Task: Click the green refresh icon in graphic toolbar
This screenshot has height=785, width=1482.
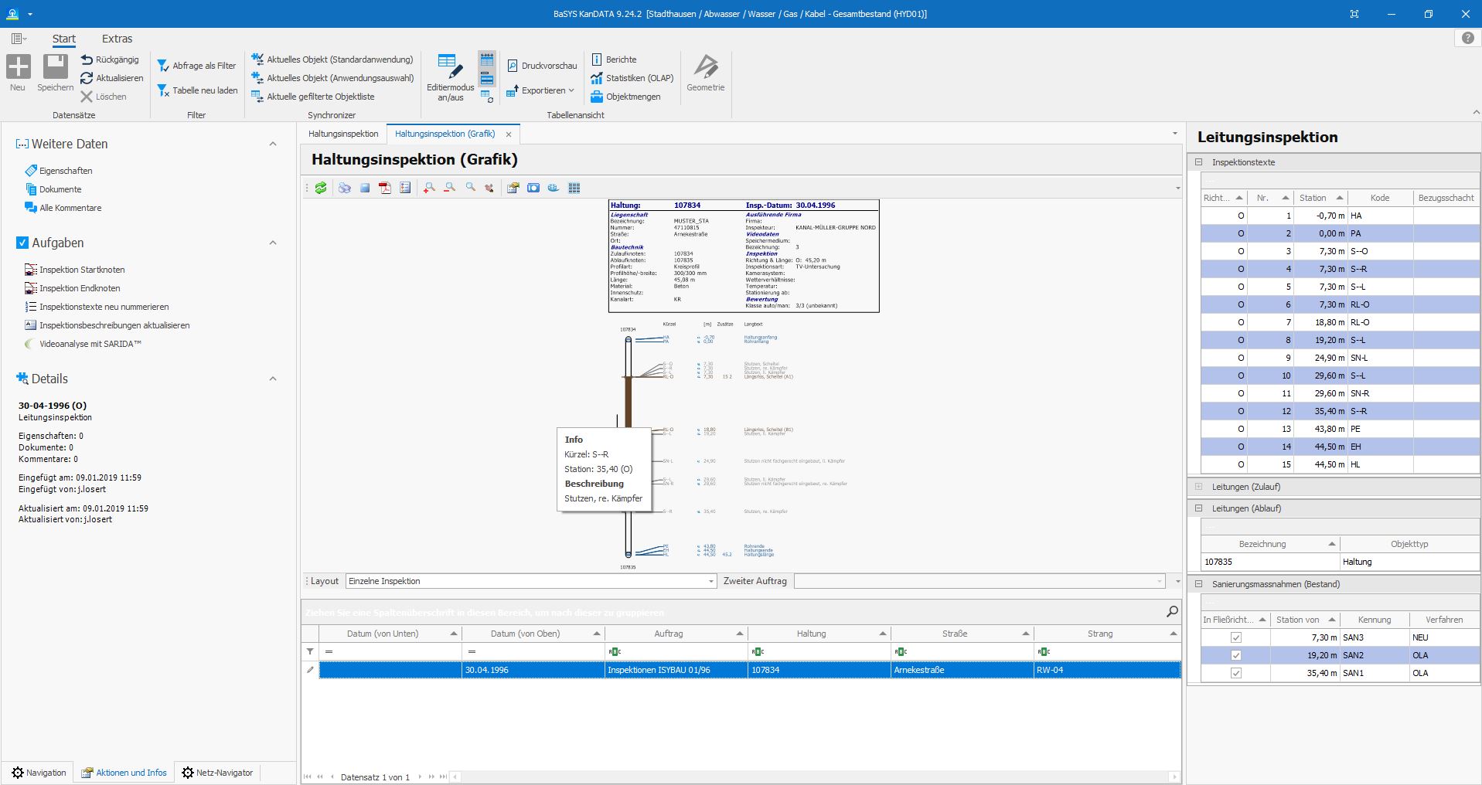Action: click(x=321, y=188)
